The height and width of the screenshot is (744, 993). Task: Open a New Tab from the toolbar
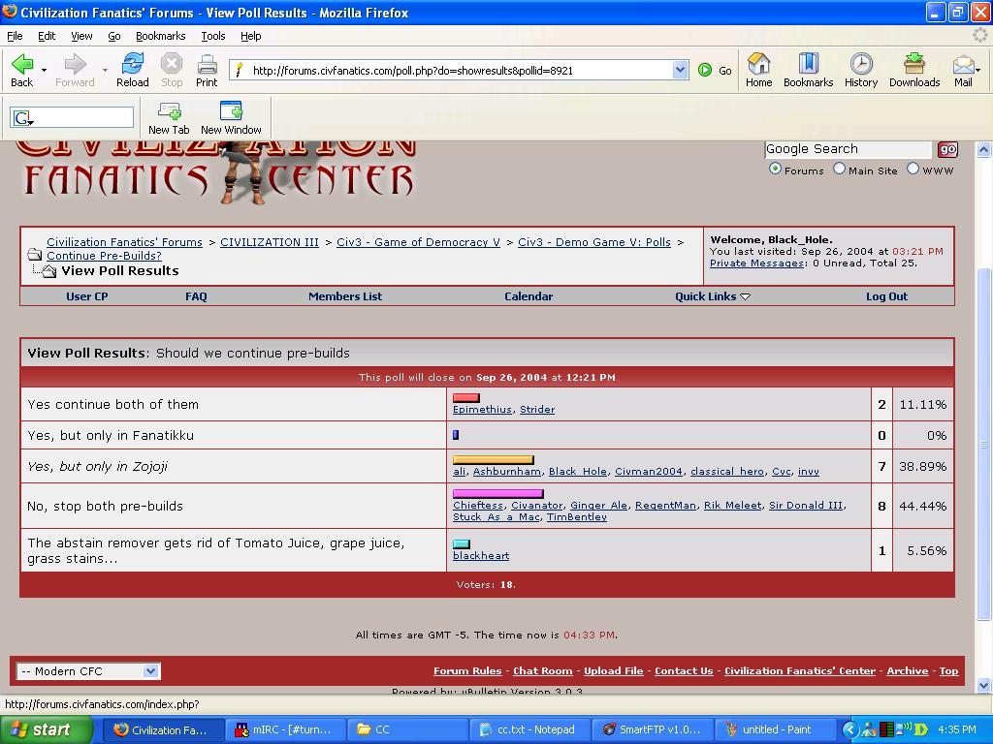pyautogui.click(x=169, y=111)
